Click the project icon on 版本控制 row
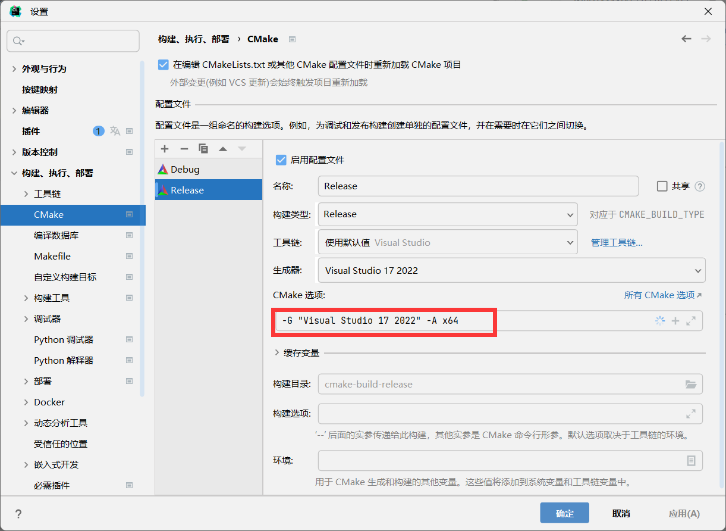 pyautogui.click(x=129, y=152)
